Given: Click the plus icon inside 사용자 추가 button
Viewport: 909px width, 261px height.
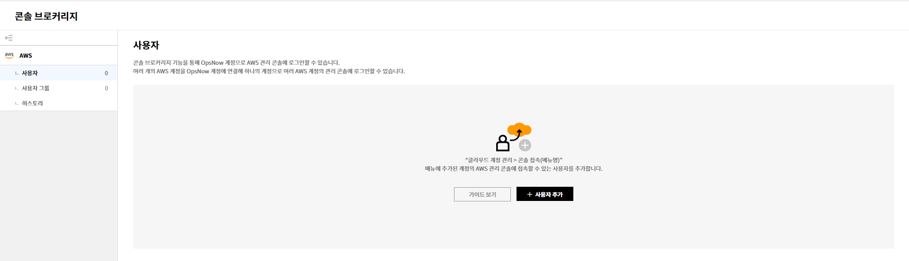Looking at the screenshot, I should 529,194.
